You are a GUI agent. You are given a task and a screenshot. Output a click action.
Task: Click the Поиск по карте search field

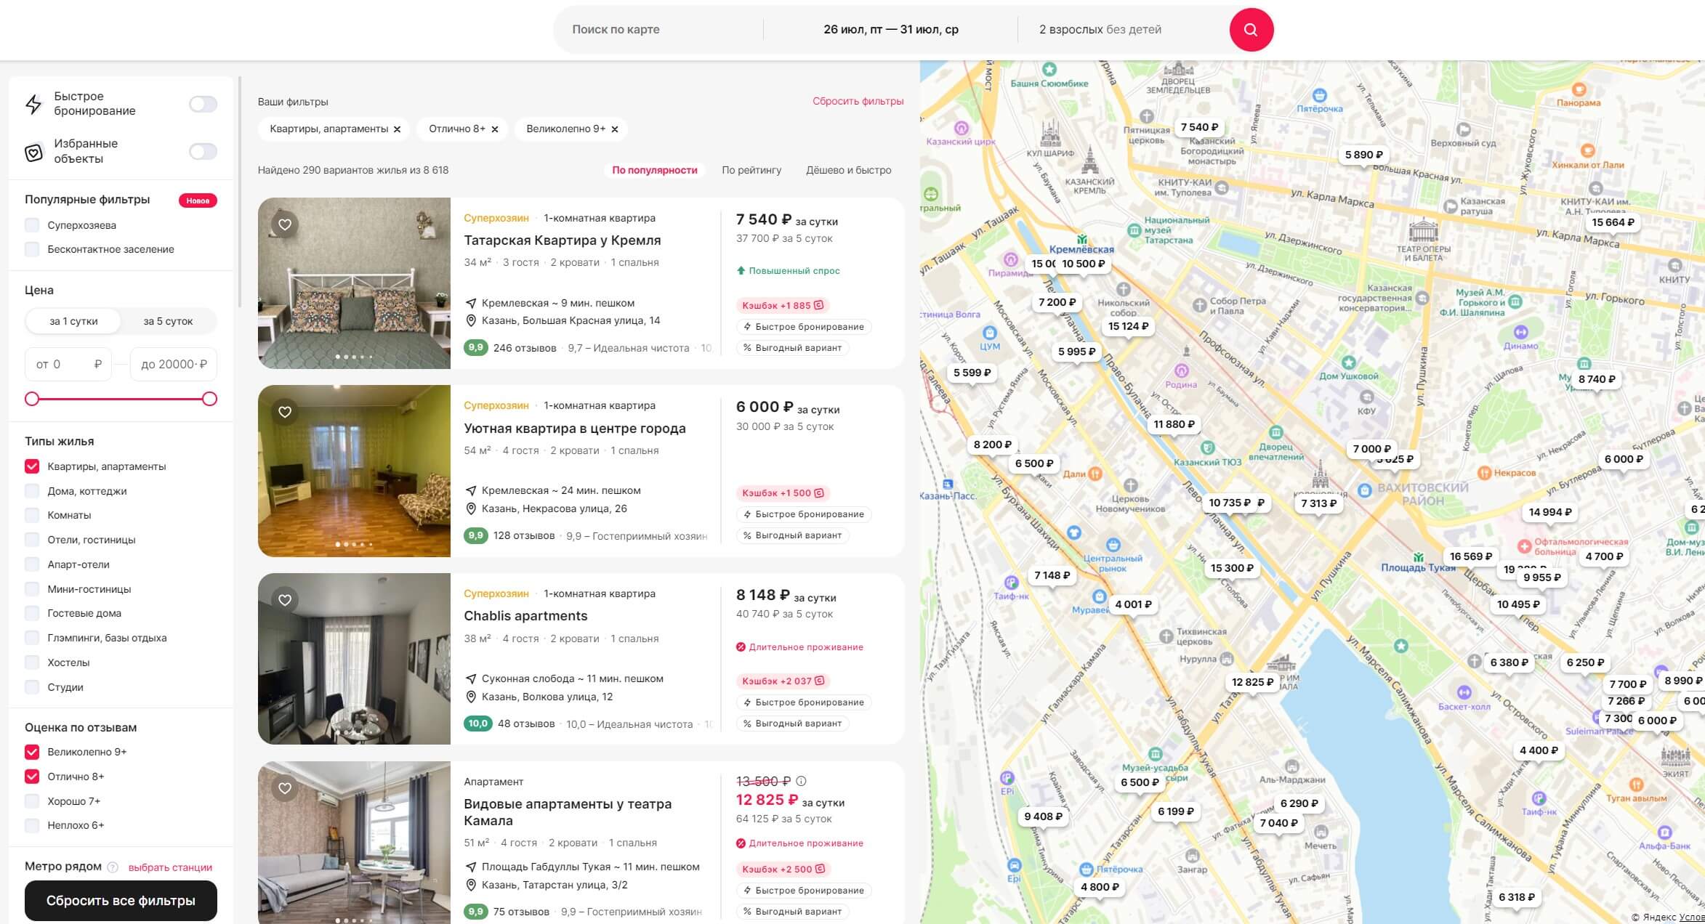click(658, 30)
